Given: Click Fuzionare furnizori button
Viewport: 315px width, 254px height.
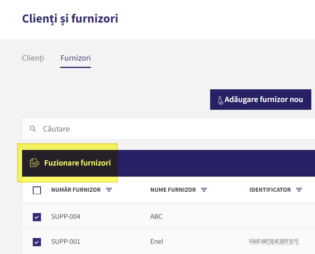Looking at the screenshot, I should pos(70,163).
